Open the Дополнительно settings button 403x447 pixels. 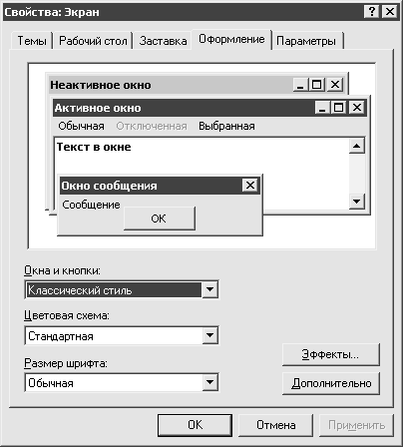tap(331, 383)
